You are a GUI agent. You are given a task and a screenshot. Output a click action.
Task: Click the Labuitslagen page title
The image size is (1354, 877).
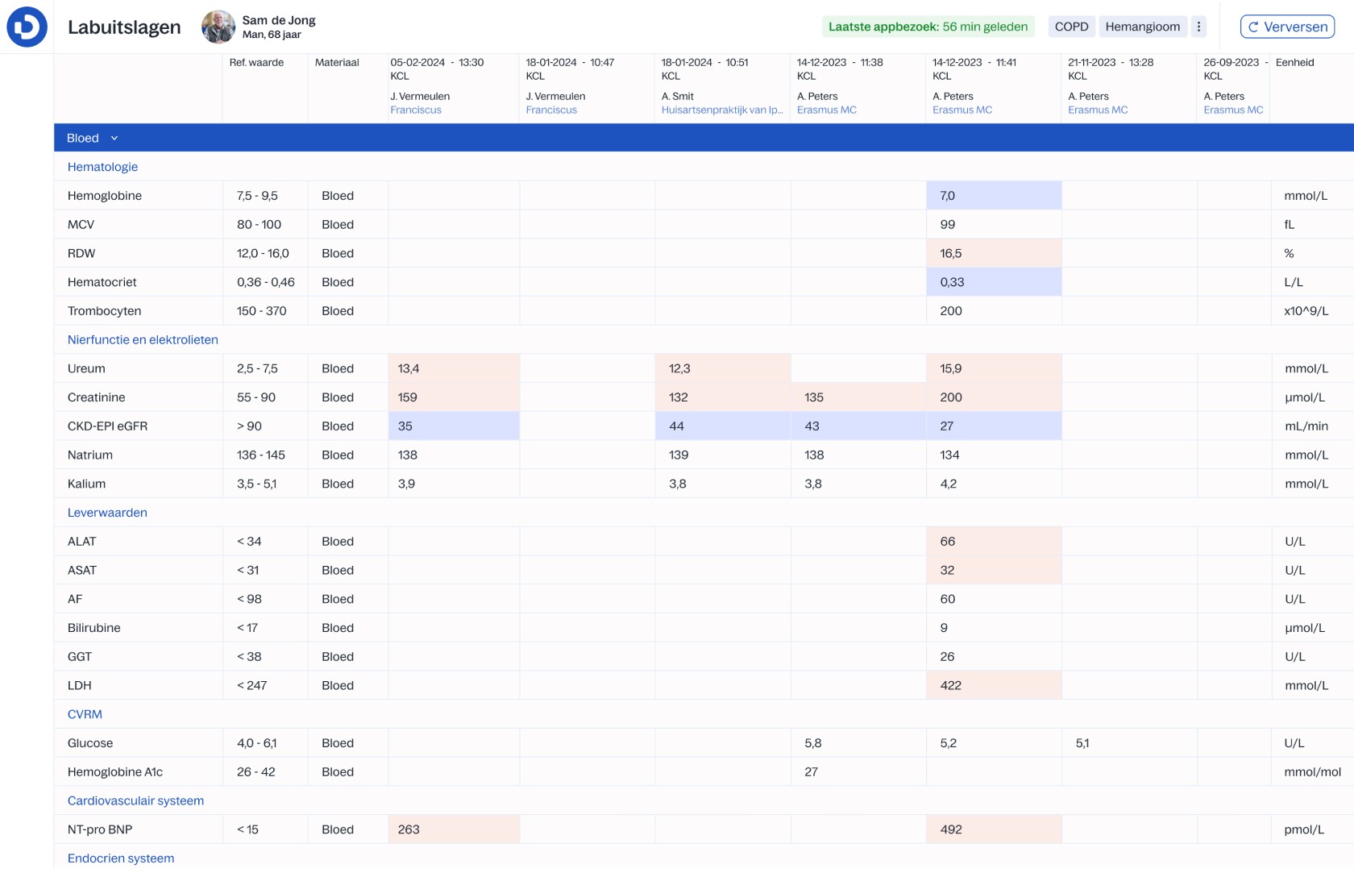point(124,27)
